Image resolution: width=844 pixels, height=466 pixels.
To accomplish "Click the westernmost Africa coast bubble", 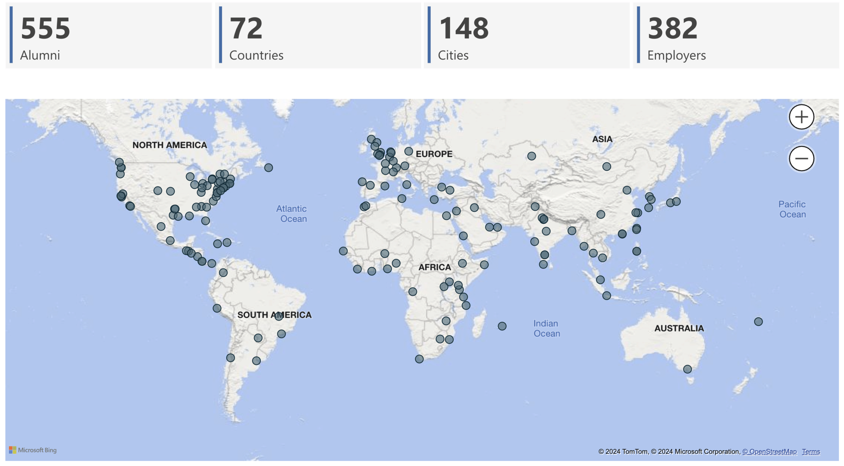I will (343, 251).
